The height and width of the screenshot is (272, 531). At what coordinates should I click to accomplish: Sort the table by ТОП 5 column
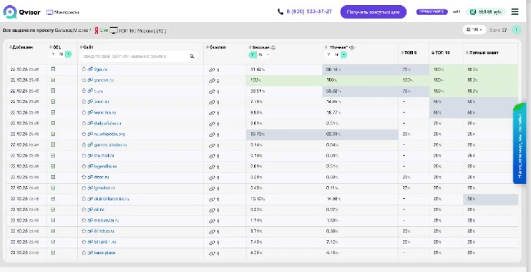coord(409,53)
